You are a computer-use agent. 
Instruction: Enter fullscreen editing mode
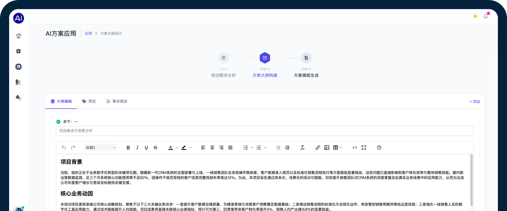(364, 148)
